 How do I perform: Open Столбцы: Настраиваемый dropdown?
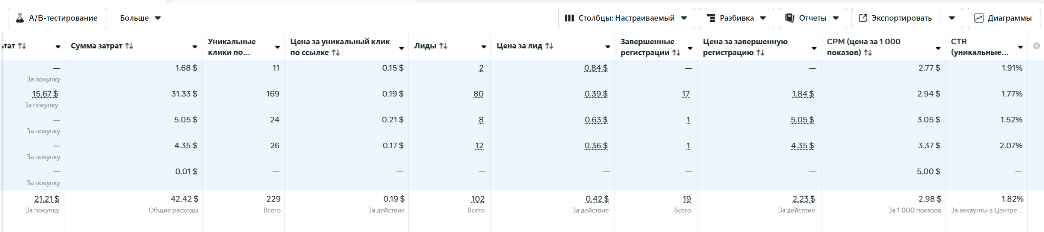point(626,18)
